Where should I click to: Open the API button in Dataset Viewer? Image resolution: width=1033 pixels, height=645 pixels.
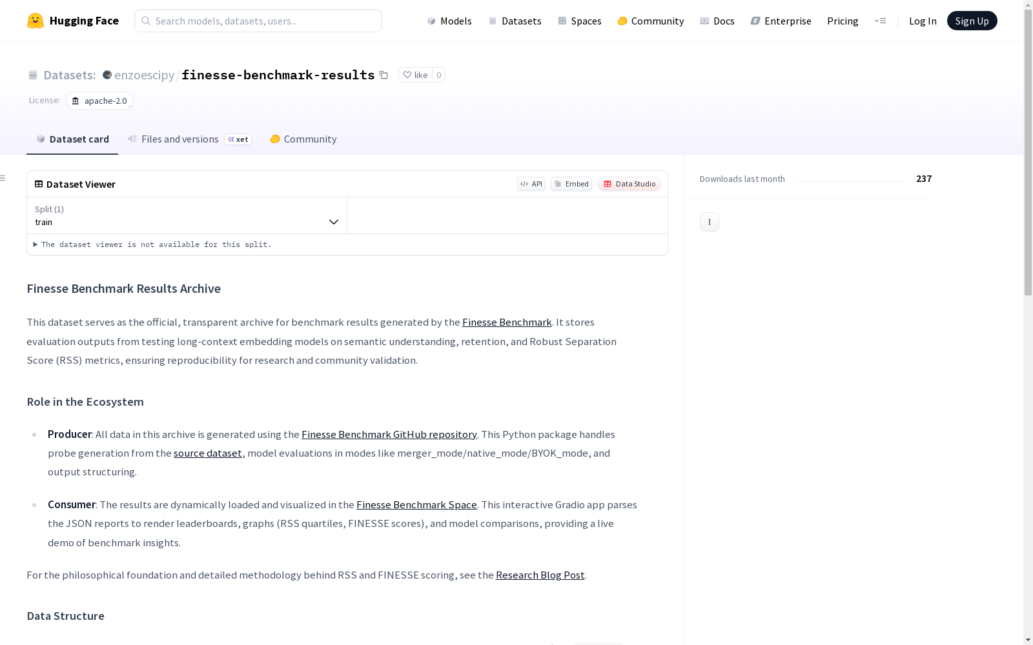(x=531, y=184)
